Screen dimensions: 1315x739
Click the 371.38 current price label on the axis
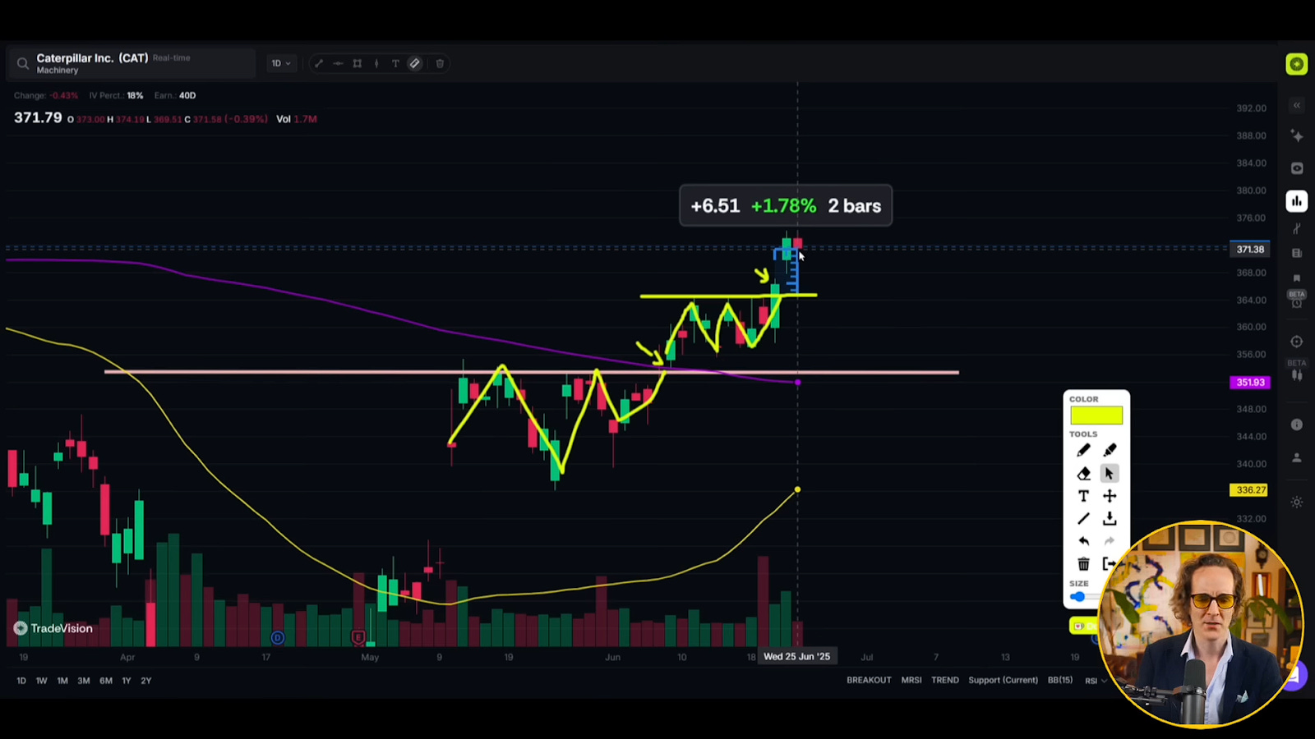1250,250
